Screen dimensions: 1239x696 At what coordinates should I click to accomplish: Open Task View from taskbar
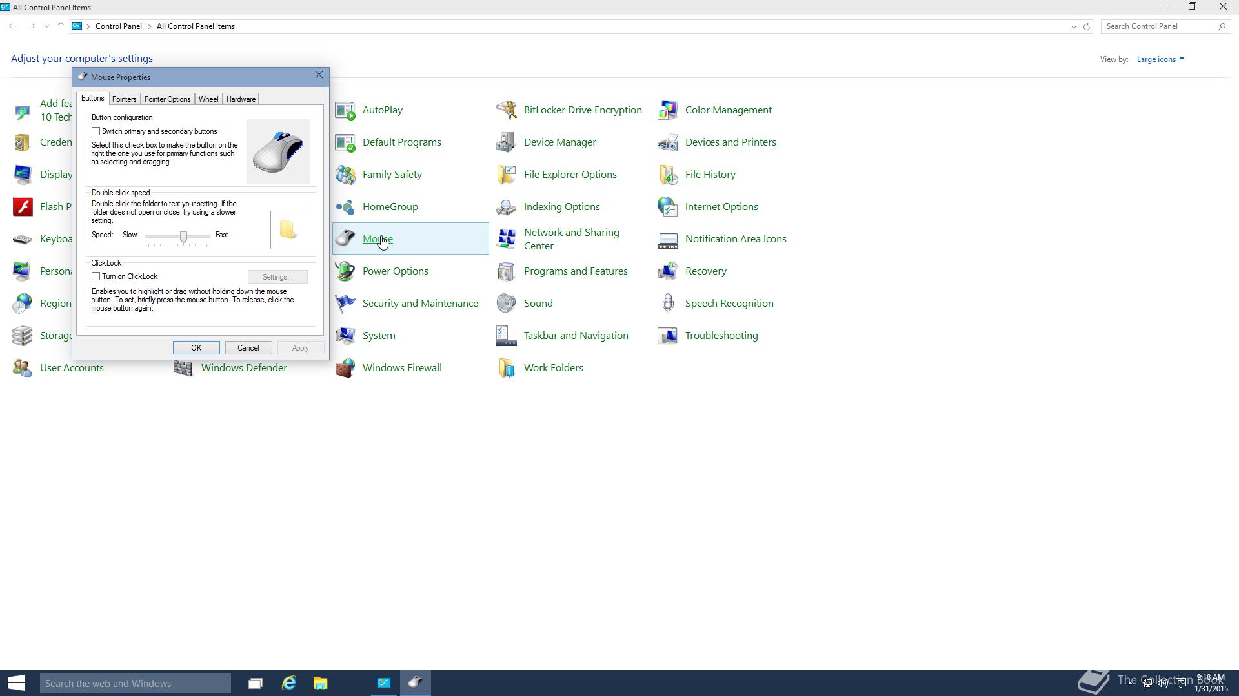click(256, 683)
